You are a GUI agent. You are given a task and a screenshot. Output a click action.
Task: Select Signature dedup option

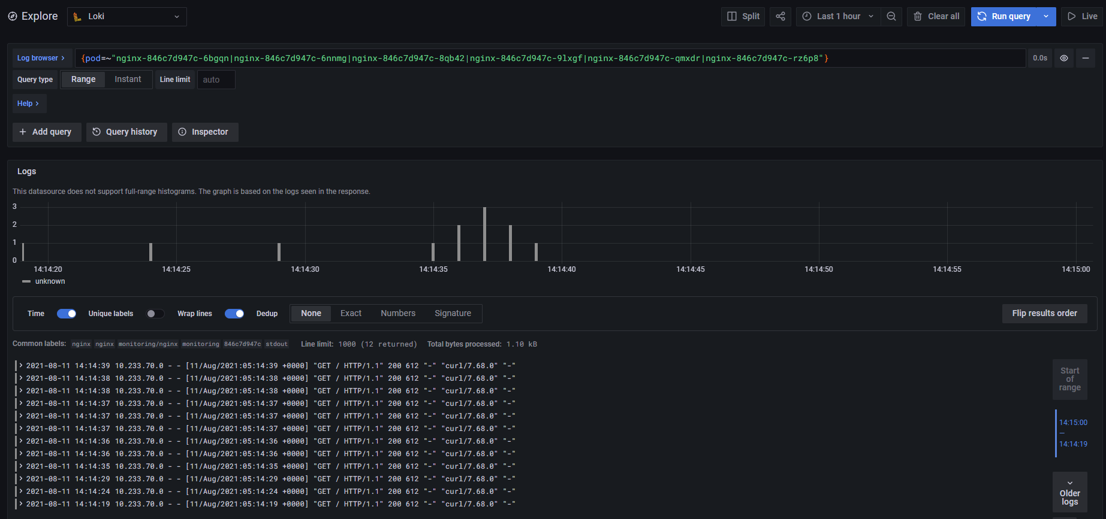(453, 313)
